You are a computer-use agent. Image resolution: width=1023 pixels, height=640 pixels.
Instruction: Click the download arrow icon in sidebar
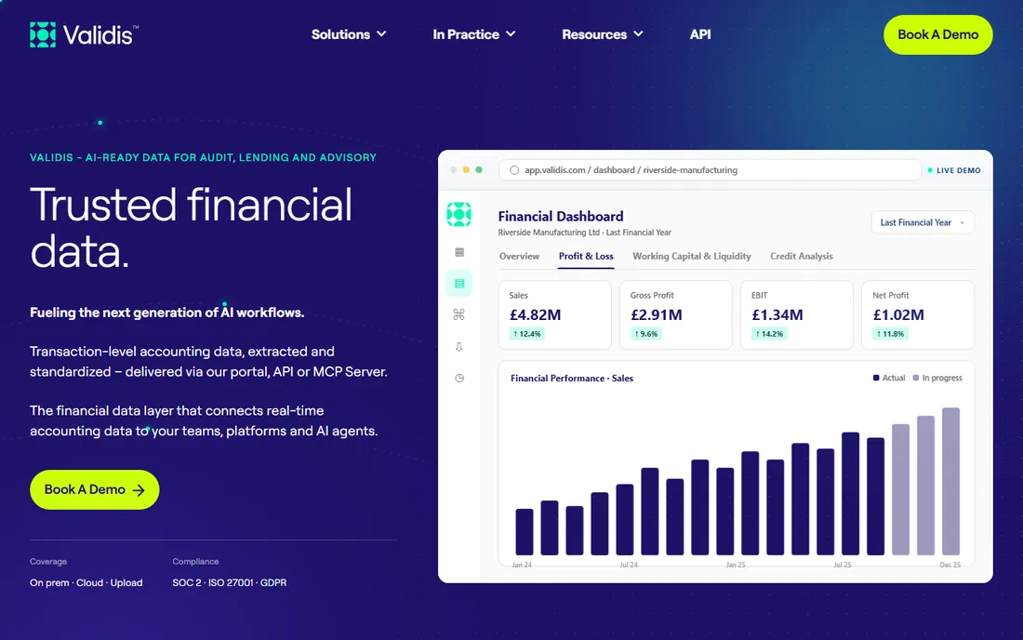(x=459, y=346)
